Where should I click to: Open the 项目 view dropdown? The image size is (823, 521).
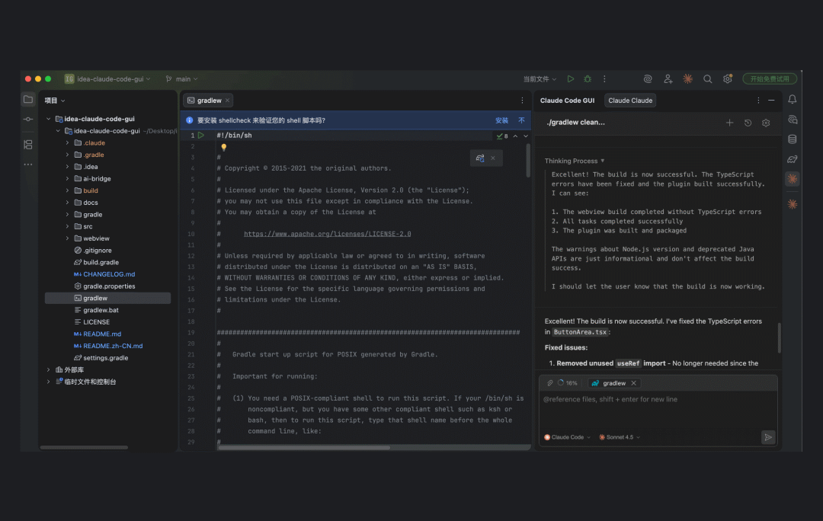[x=55, y=101]
